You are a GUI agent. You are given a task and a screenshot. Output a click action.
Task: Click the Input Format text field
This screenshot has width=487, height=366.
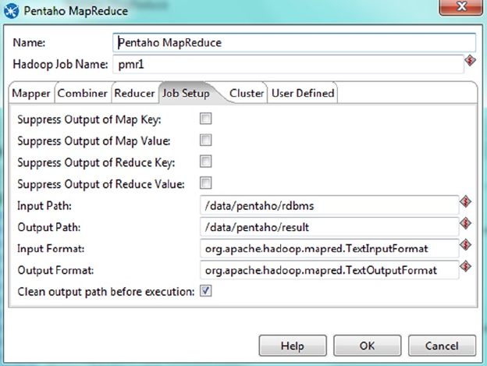329,248
